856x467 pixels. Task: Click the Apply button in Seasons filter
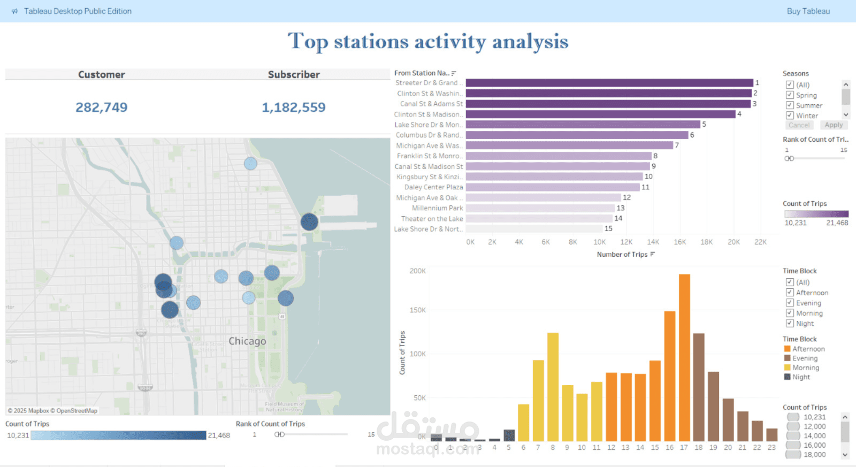(834, 125)
